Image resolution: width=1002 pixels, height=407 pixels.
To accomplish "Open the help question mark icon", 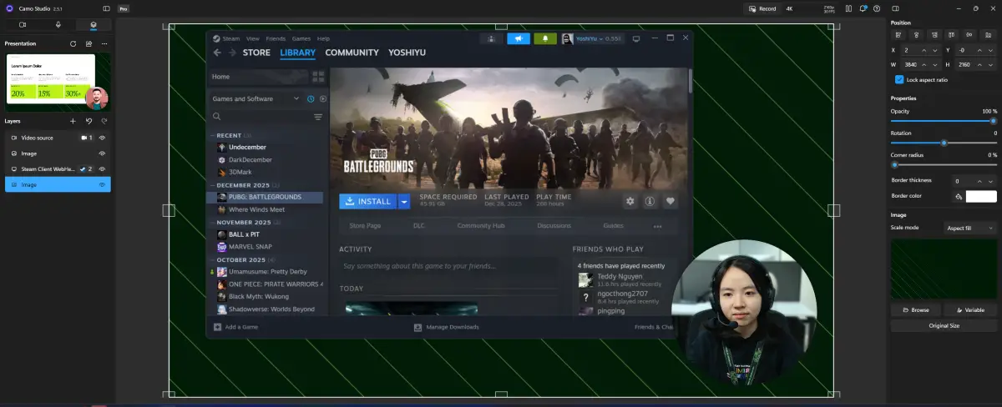I will (x=876, y=8).
